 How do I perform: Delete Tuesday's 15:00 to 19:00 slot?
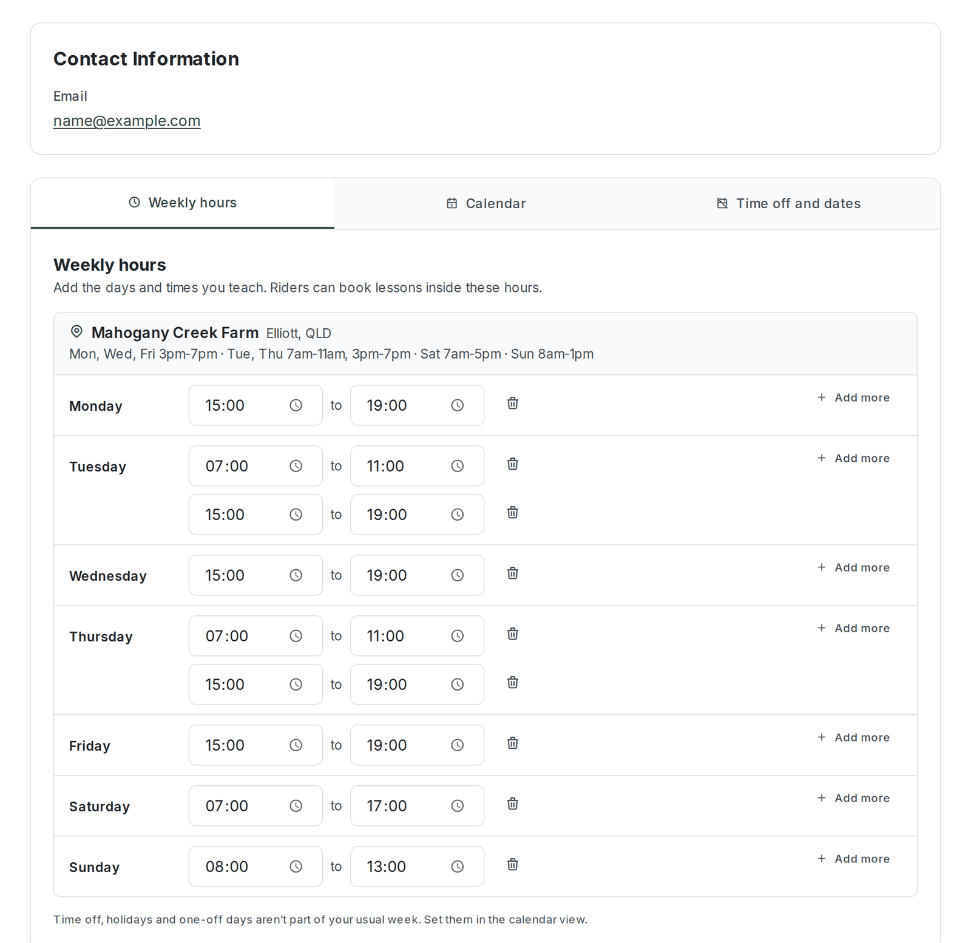(x=513, y=513)
